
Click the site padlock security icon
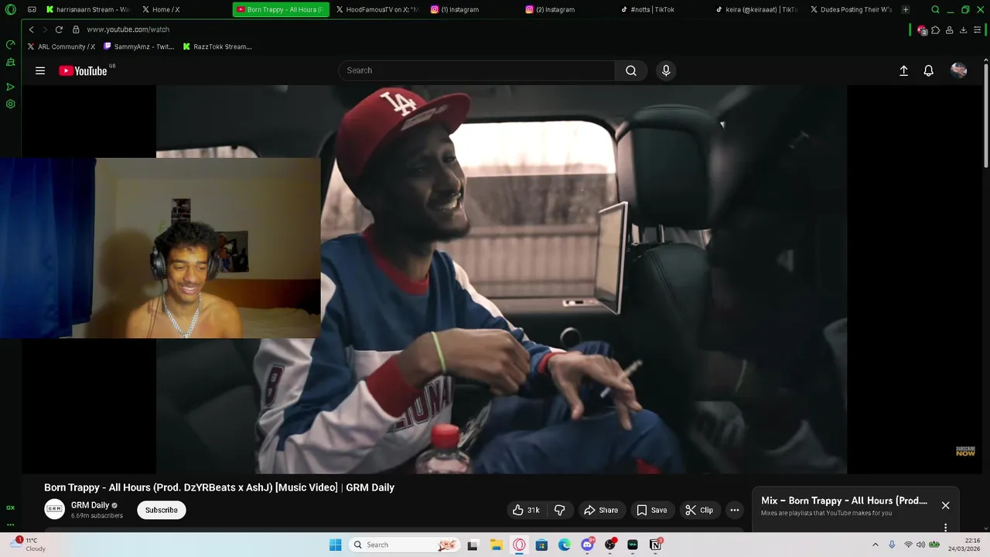tap(76, 29)
